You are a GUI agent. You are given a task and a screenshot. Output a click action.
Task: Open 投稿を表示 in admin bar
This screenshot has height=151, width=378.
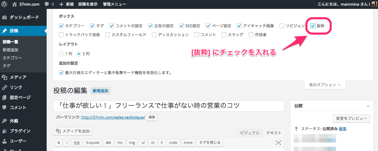tap(88, 4)
